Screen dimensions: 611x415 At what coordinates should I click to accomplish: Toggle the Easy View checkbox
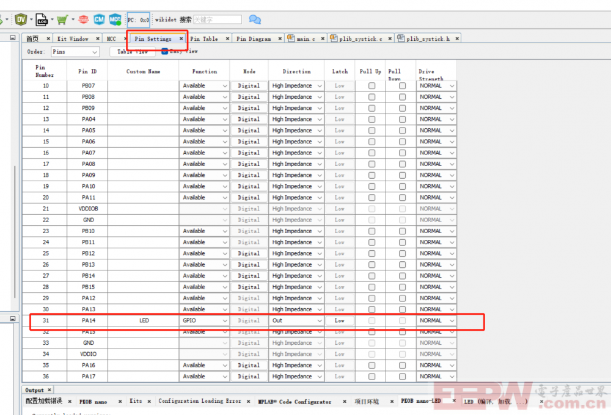tap(165, 51)
